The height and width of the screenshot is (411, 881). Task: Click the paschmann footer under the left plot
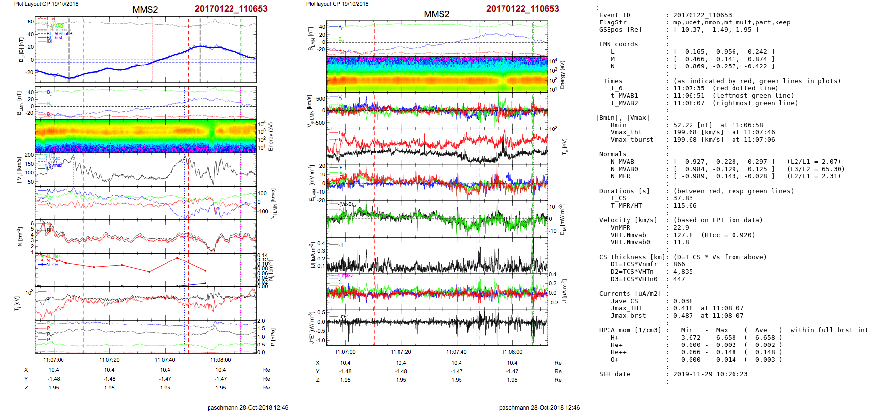click(248, 407)
